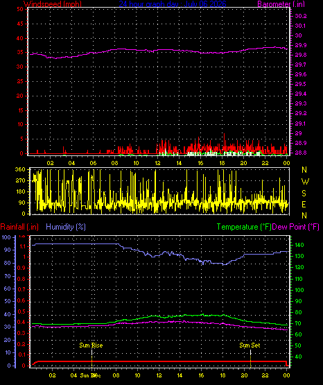Click the "0.5" rainfall axis value

21,312
